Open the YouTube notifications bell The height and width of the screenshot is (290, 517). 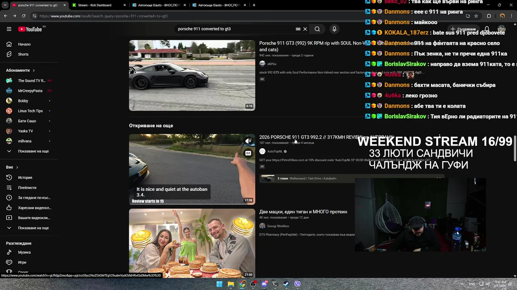(487, 29)
